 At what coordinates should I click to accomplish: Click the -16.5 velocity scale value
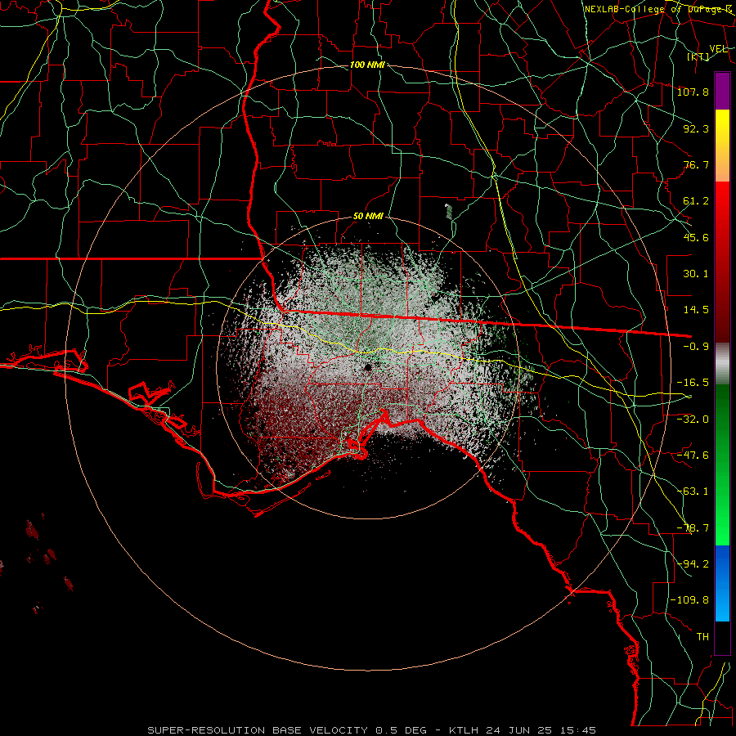tap(693, 383)
